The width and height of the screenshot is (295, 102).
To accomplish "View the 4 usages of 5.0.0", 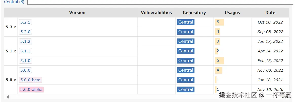I will pos(218,70).
